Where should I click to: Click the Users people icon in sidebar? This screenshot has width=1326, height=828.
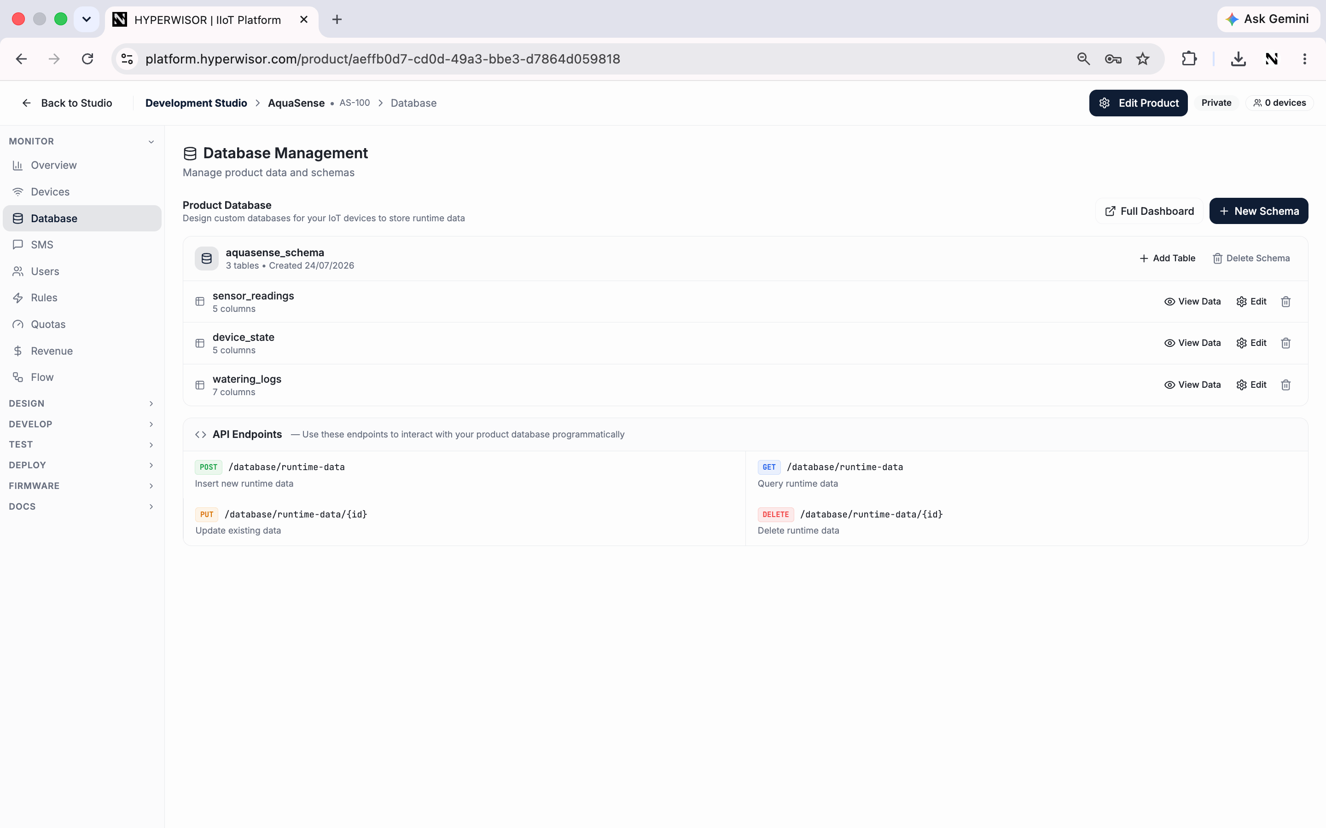point(17,271)
